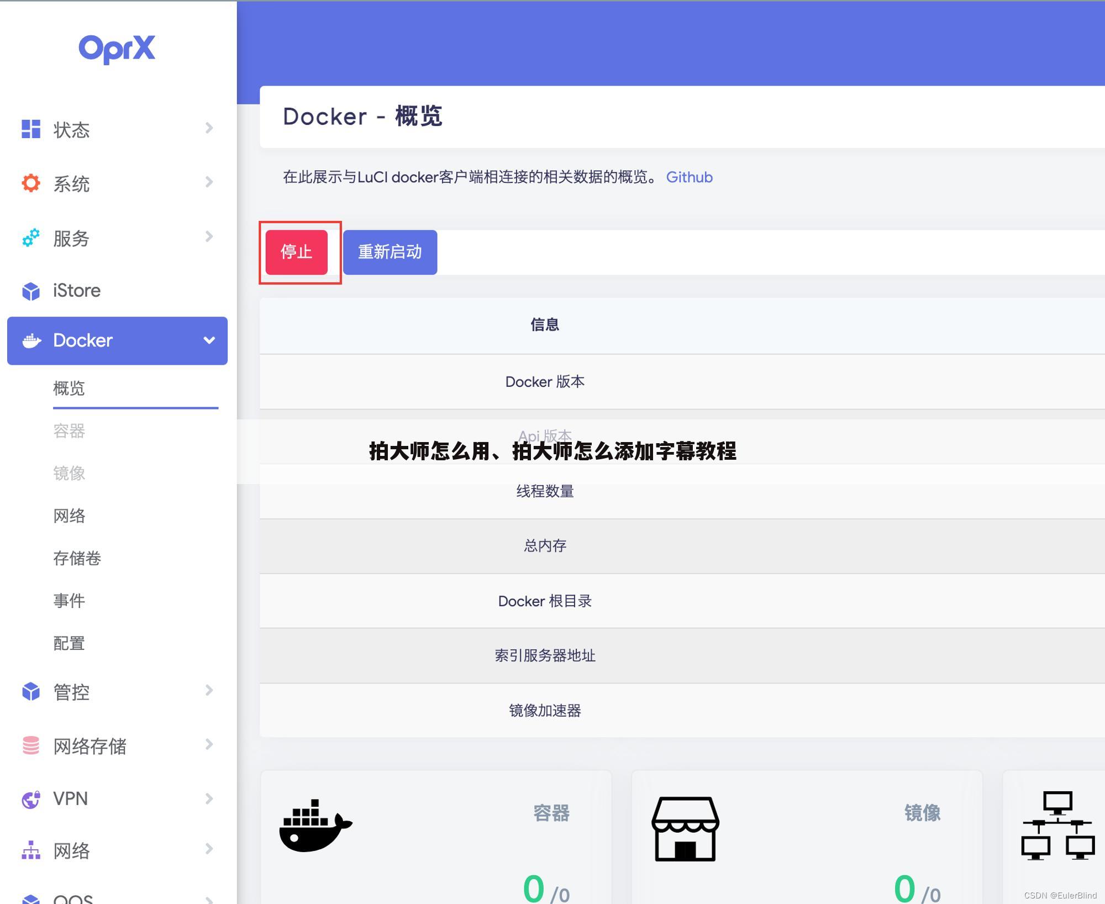Open the 事件 submenu under Docker
The height and width of the screenshot is (904, 1105).
tap(69, 601)
